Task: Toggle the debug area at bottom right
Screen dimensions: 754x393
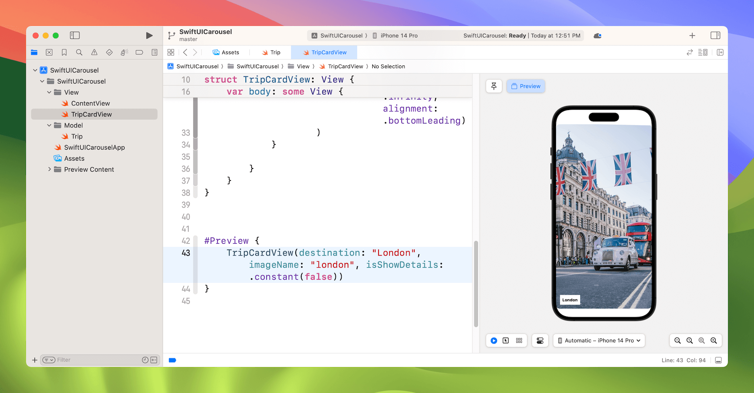Action: click(x=718, y=360)
